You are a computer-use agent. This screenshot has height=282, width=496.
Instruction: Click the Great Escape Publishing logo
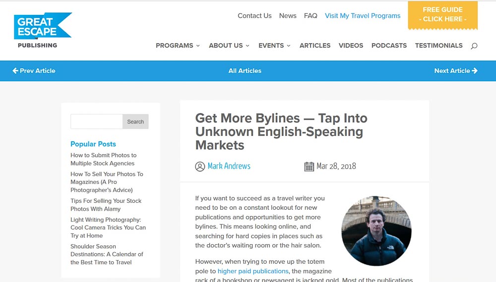(43, 30)
